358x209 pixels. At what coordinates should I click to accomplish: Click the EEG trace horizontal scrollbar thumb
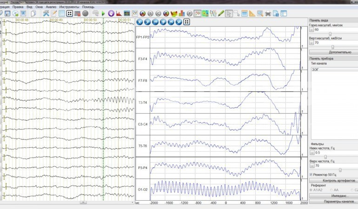tap(83, 202)
